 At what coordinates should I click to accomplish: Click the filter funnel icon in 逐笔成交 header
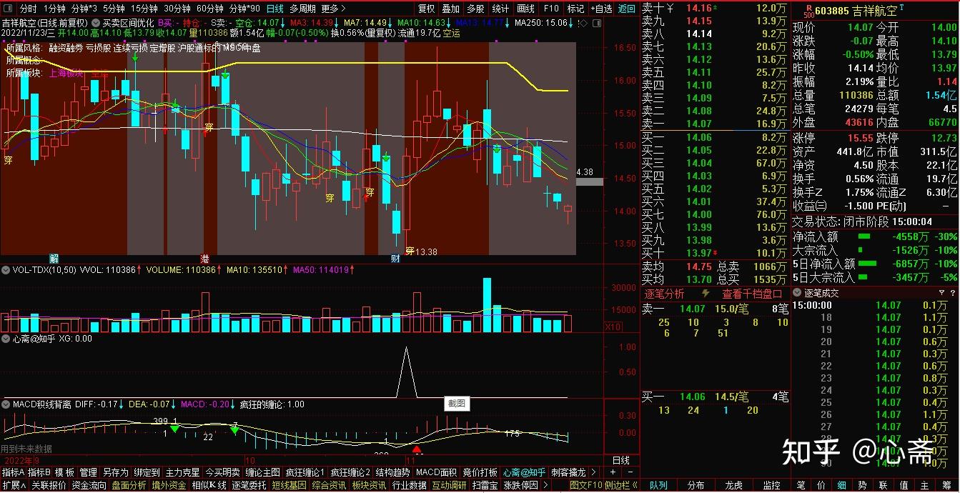click(x=941, y=293)
